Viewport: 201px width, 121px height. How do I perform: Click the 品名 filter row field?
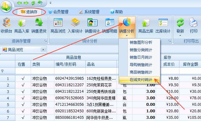pos(101,71)
